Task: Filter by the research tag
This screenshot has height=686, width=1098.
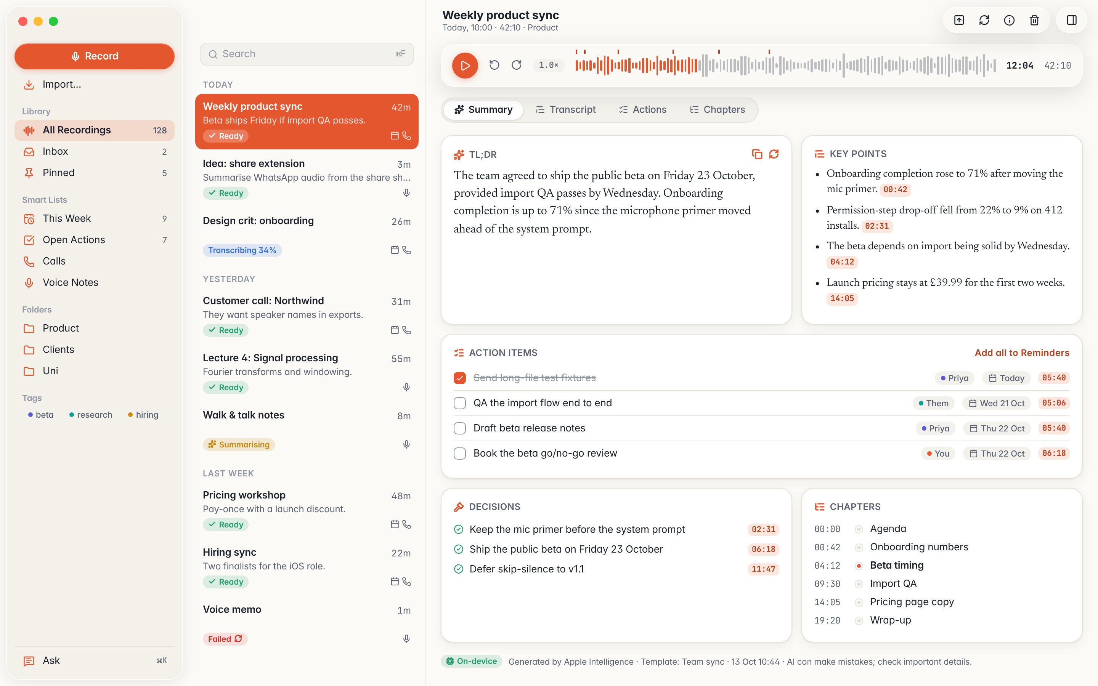Action: pyautogui.click(x=90, y=415)
